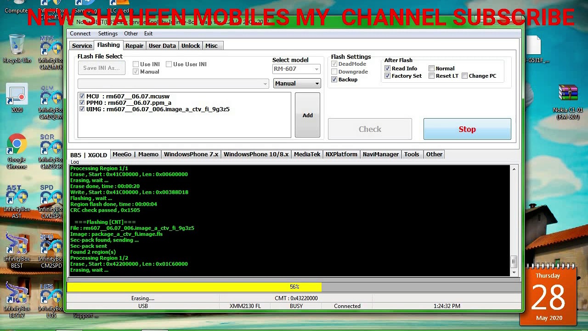
Task: Enable the Change PC option
Action: (464, 76)
